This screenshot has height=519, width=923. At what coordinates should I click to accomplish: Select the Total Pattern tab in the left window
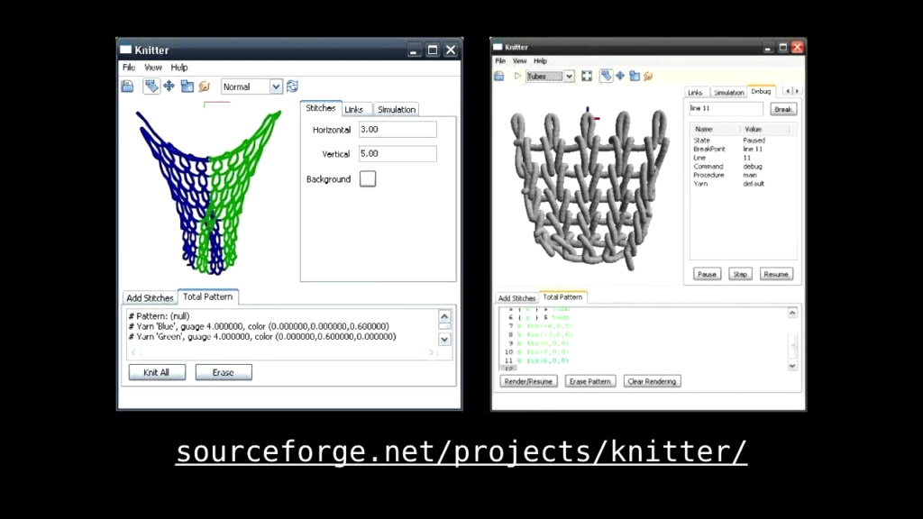[x=208, y=296]
